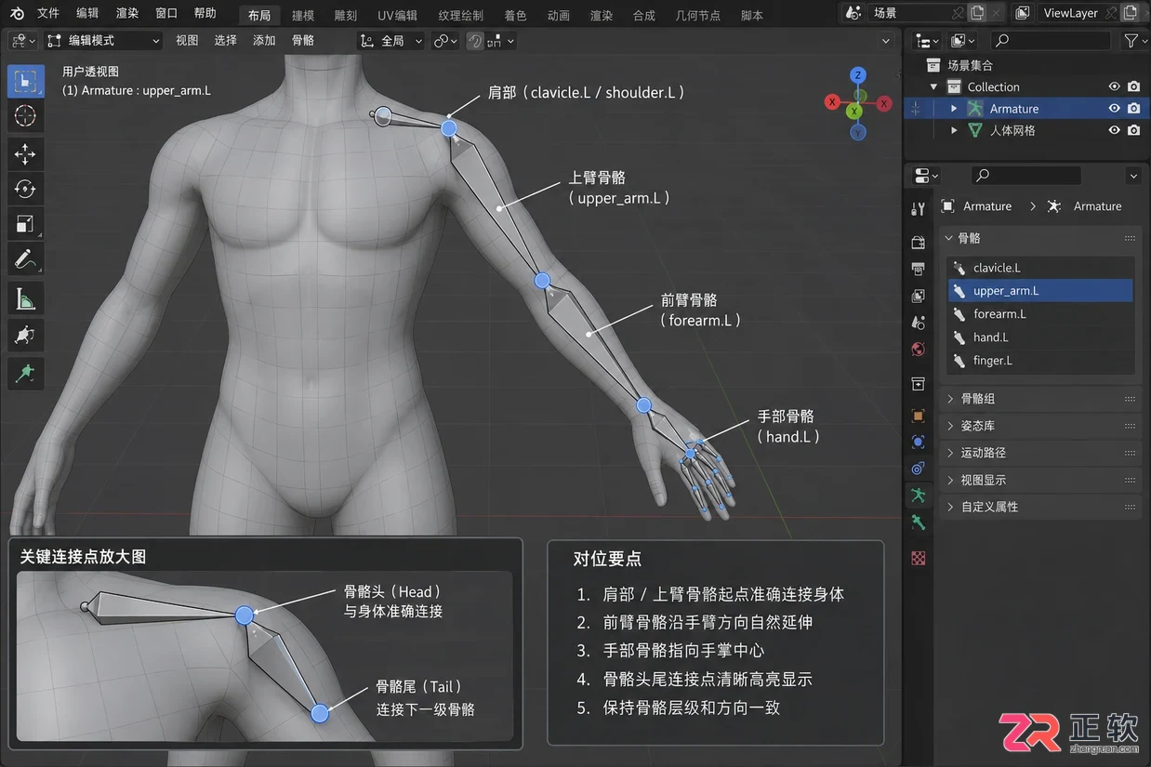Select the Bone Roll tool
Screen dimensions: 1151x767
[25, 335]
